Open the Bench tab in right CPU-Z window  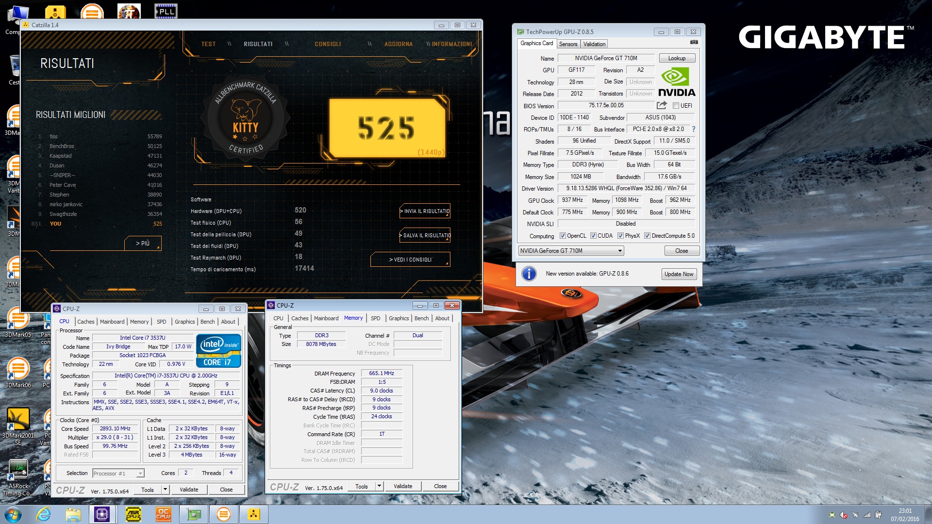click(421, 318)
